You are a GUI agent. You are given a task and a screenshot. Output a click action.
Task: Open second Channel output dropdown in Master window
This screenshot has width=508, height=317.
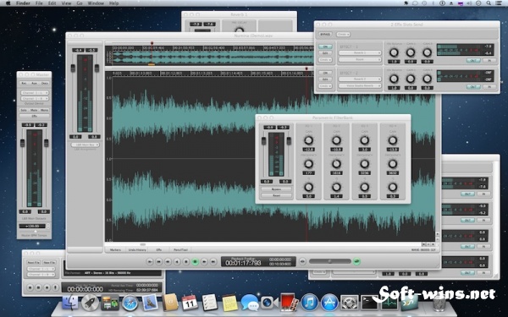[35, 98]
